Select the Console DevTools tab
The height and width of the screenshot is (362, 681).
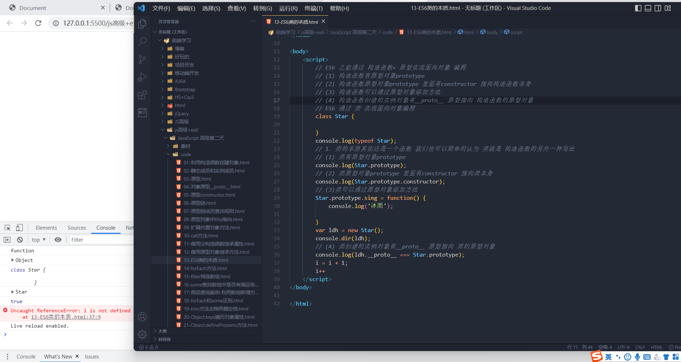106,228
